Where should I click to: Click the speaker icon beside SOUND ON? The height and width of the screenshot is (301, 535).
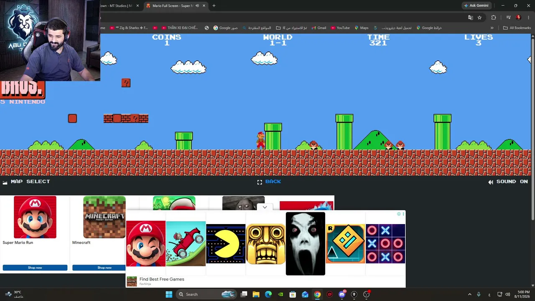(x=491, y=182)
